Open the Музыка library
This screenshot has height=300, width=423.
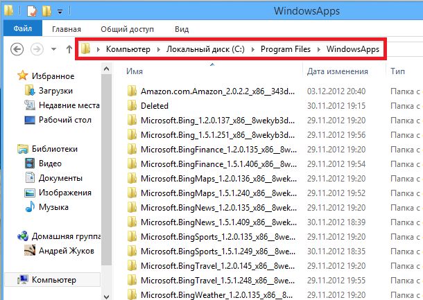[53, 207]
